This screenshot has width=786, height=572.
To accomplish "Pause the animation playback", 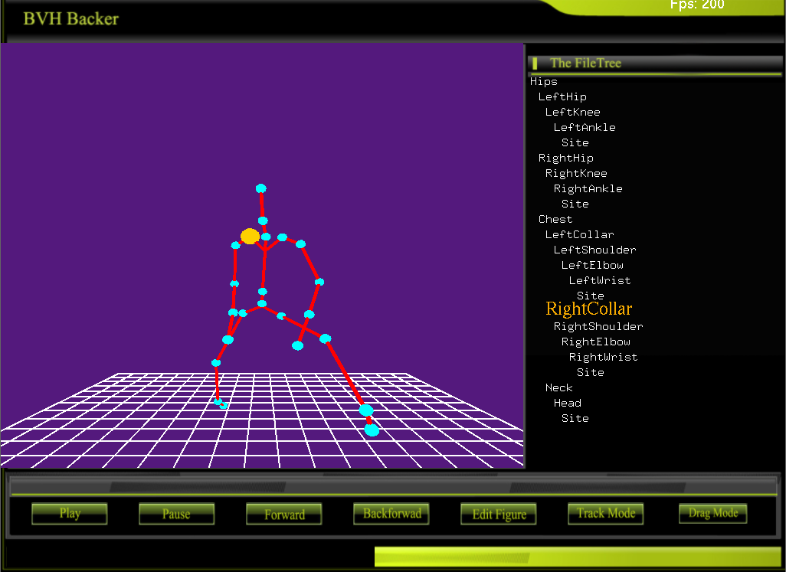I will click(x=176, y=514).
